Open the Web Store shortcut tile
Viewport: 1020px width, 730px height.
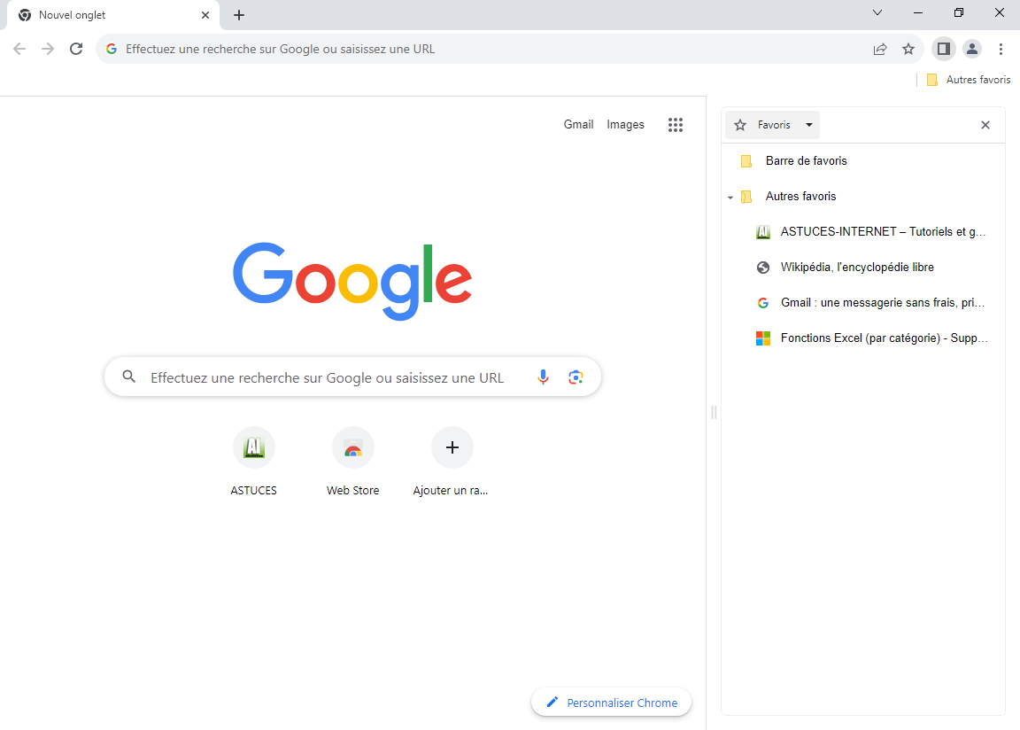pos(352,462)
